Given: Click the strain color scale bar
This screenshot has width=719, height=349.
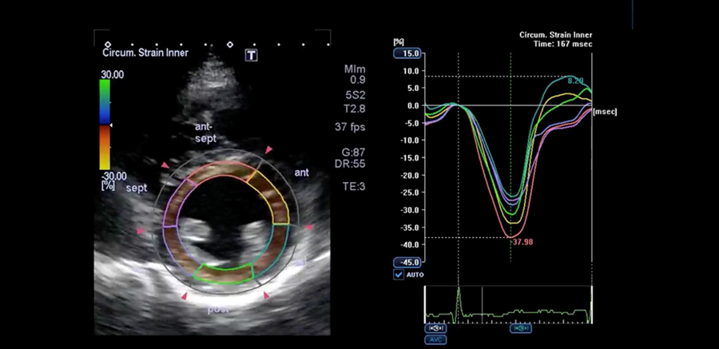Looking at the screenshot, I should (105, 124).
